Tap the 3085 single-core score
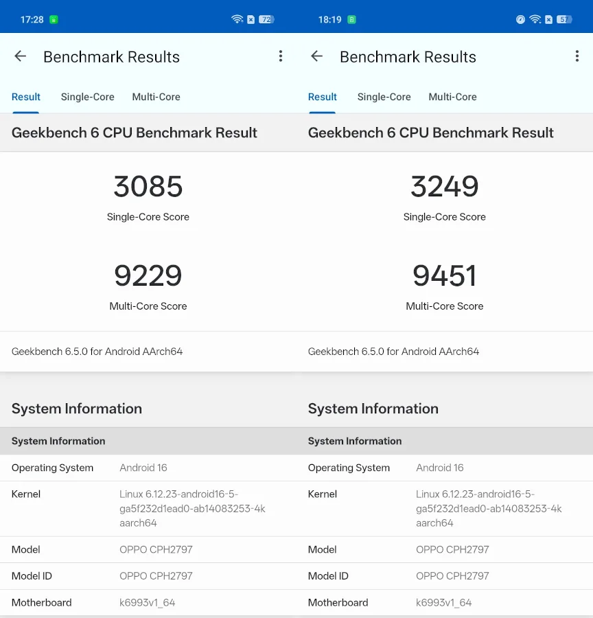Viewport: 593px width, 618px height. click(148, 187)
